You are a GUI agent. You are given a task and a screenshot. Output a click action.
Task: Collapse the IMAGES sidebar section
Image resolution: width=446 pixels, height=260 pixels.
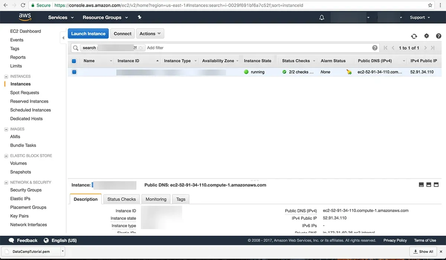[x=6, y=129]
